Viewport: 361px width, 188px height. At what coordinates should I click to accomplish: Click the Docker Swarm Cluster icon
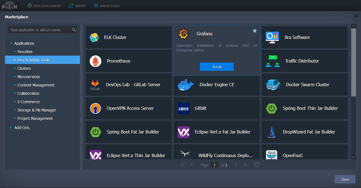[x=273, y=85]
